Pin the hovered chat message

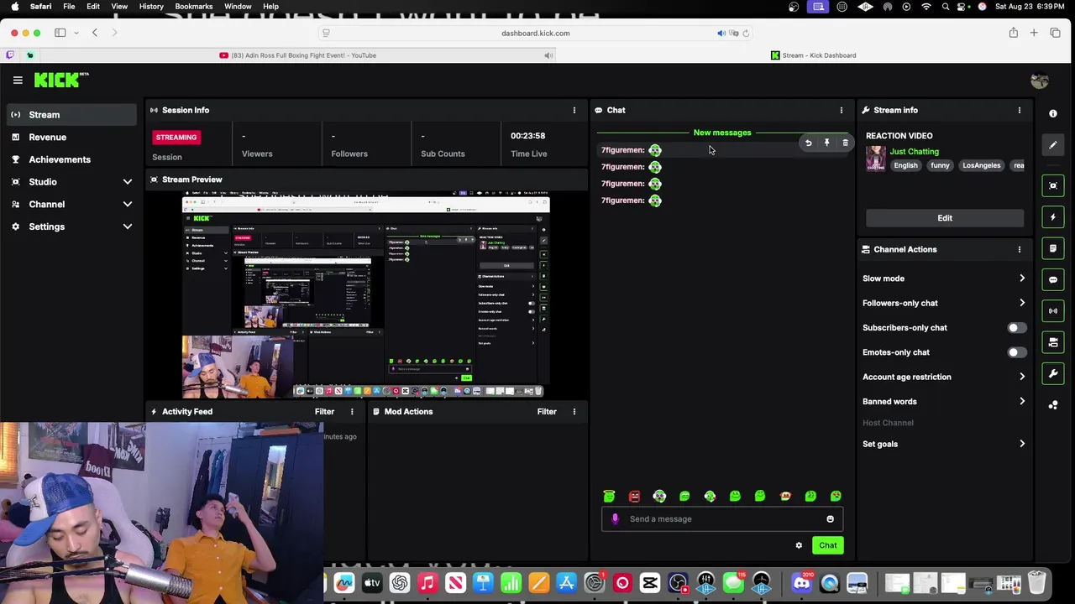[826, 143]
